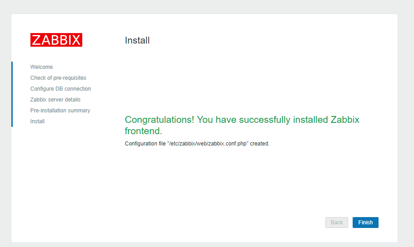Select Check of pre-requisites step

point(58,78)
